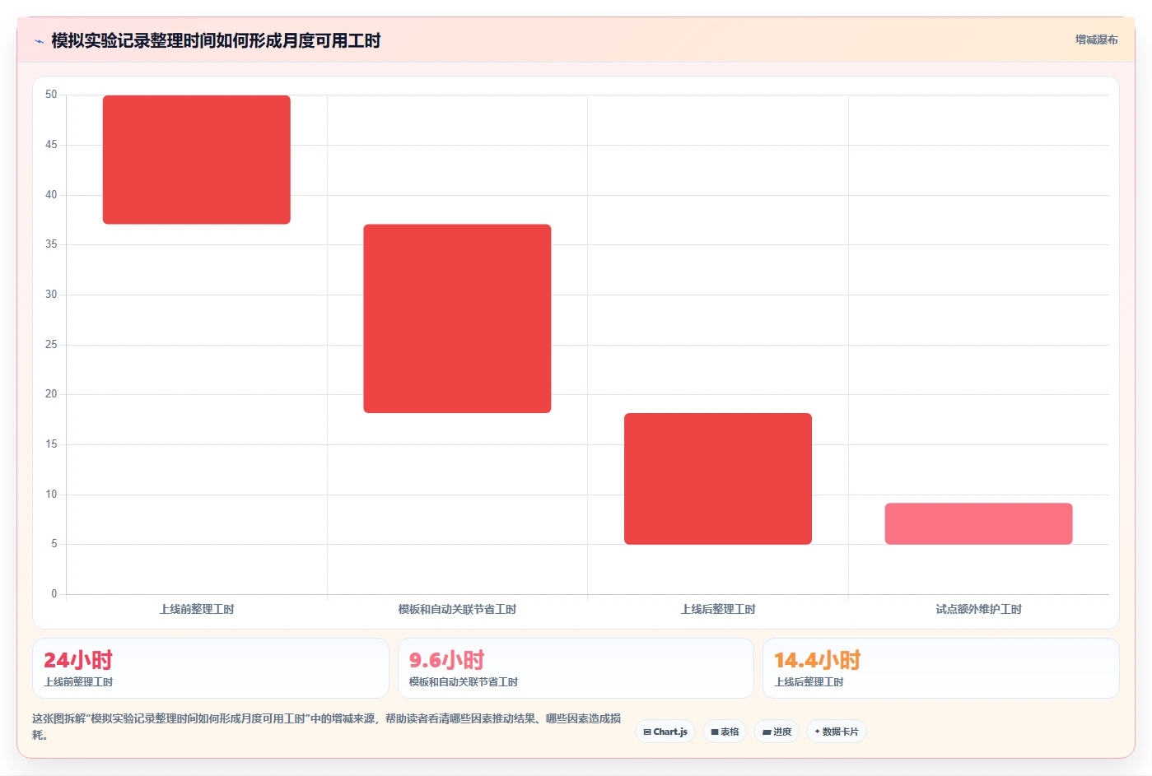Click the y-axis tick label 0
This screenshot has width=1152, height=776.
pos(54,593)
